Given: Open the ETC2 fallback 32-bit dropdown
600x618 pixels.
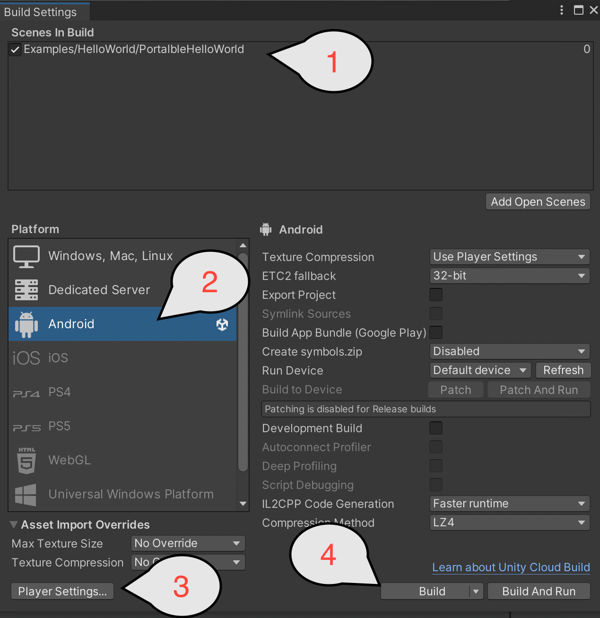Looking at the screenshot, I should pyautogui.click(x=510, y=276).
